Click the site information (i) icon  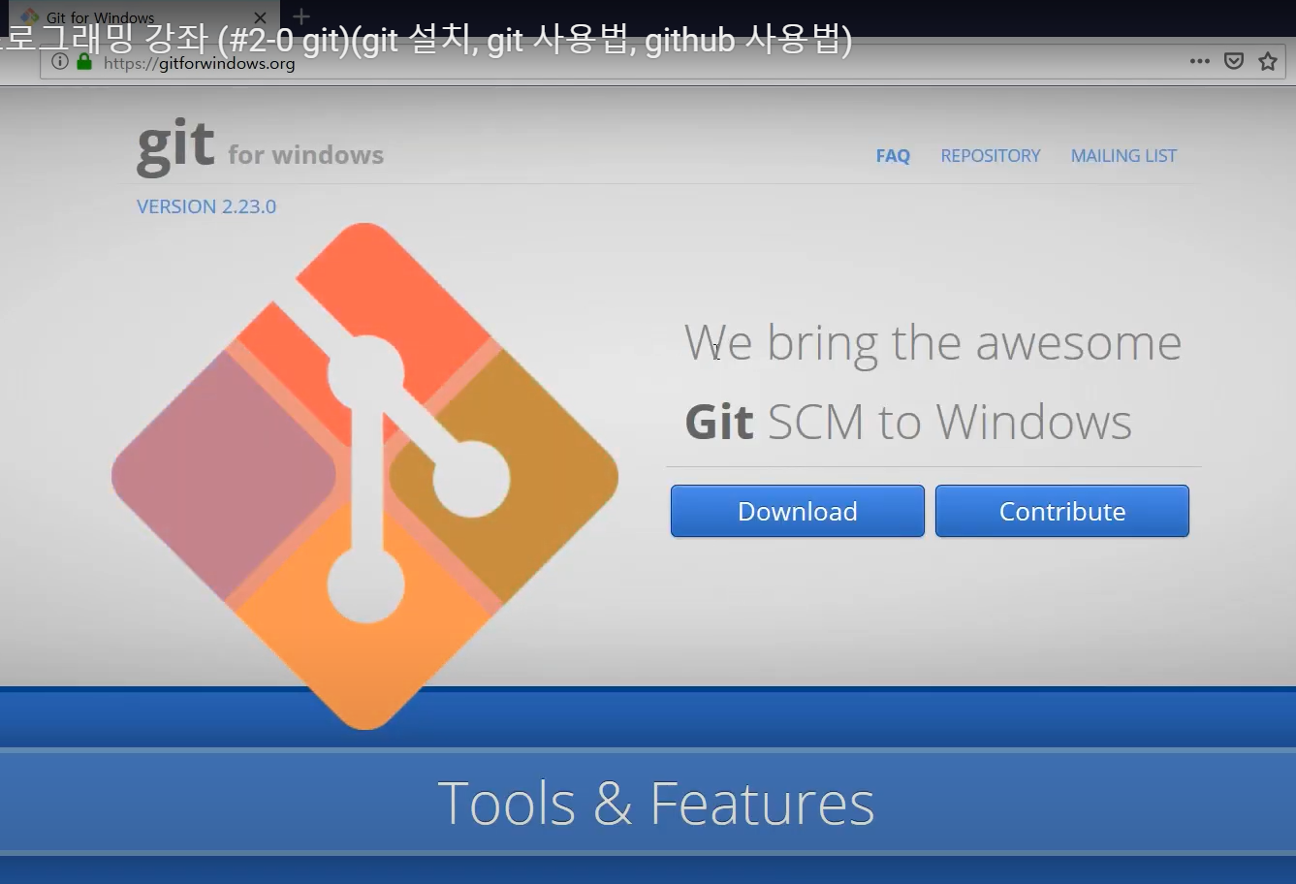click(60, 62)
